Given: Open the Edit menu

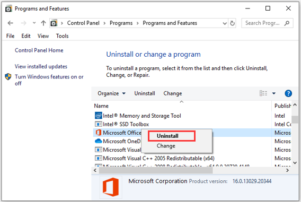Looking at the screenshot, I should coord(26,36).
